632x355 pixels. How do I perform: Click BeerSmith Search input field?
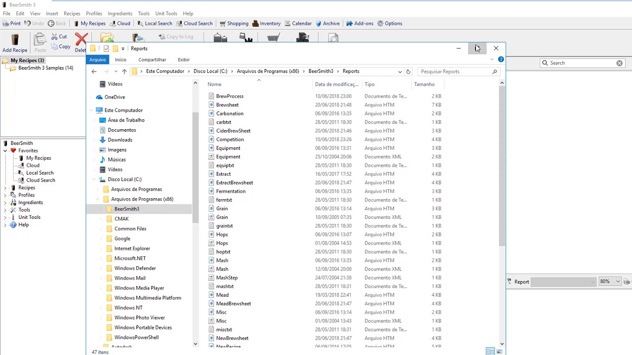point(582,63)
